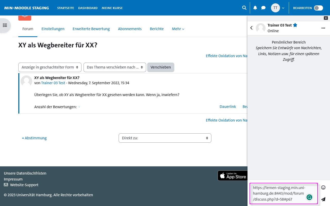Expand the user menu chevron
The width and height of the screenshot is (330, 206).
click(x=283, y=8)
